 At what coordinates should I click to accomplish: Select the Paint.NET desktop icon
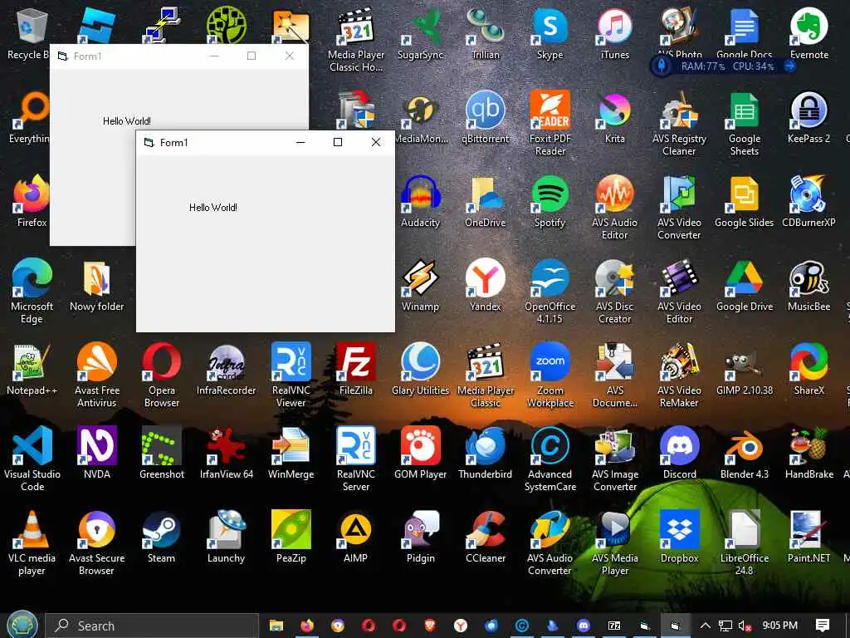(x=808, y=537)
